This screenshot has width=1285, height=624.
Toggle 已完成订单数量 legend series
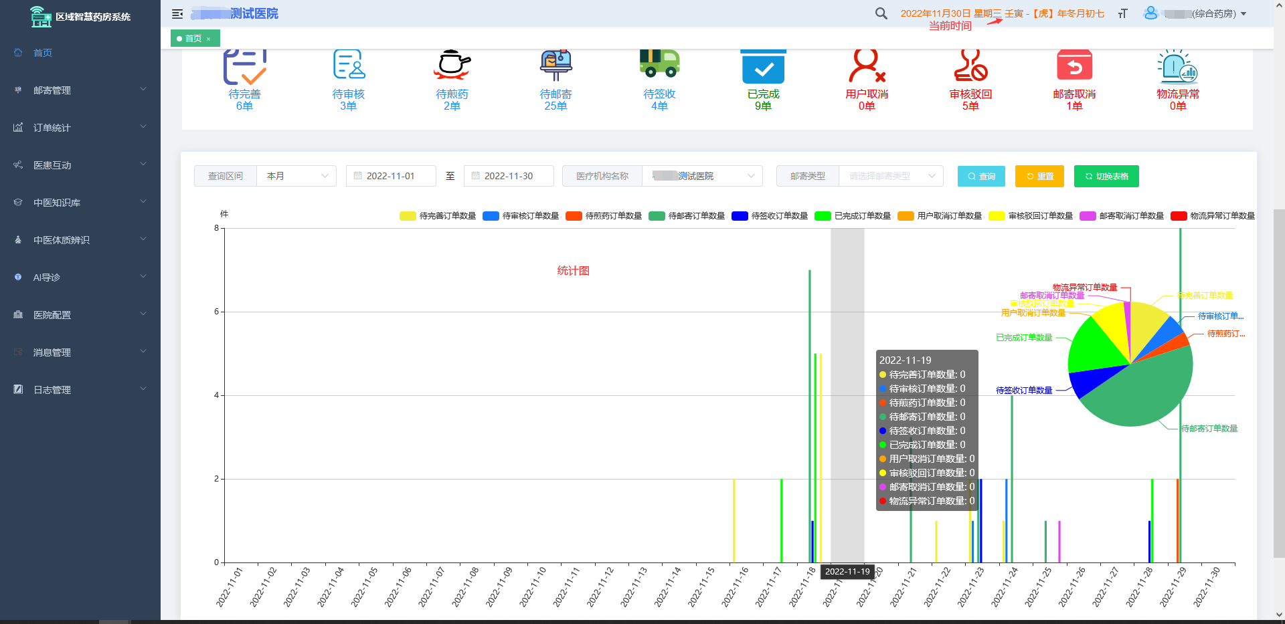(853, 215)
